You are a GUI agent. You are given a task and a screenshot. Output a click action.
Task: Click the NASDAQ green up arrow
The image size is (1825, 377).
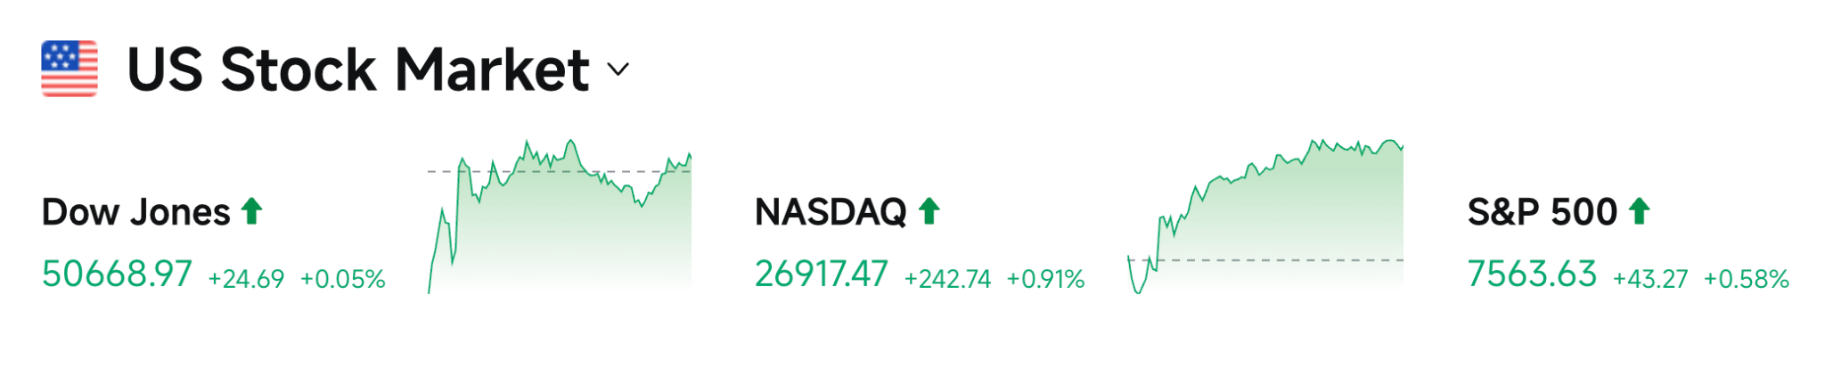click(929, 211)
